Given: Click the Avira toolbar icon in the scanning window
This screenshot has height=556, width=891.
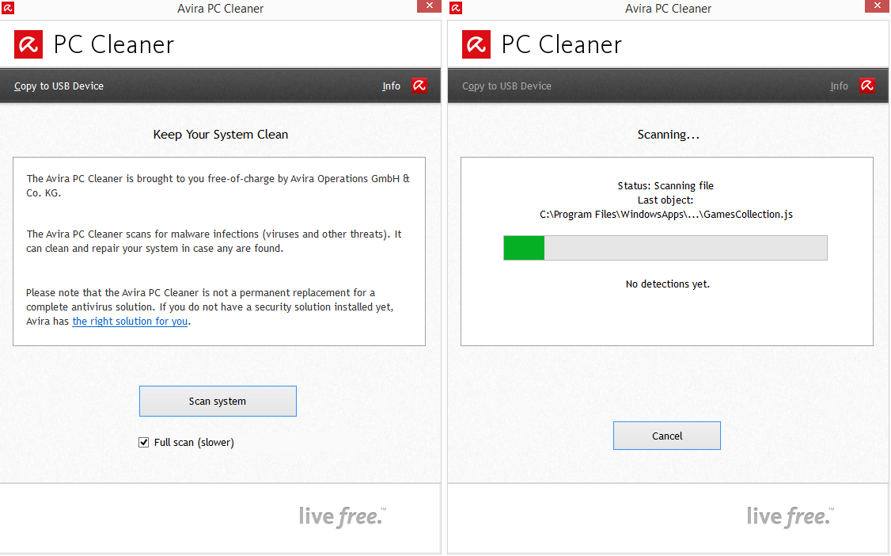Looking at the screenshot, I should click(x=867, y=85).
